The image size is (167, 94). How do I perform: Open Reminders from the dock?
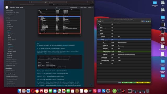click(81, 91)
